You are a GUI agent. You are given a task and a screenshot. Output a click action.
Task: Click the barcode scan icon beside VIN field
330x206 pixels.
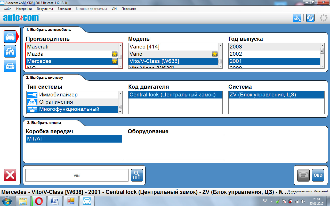pyautogui.click(x=137, y=175)
